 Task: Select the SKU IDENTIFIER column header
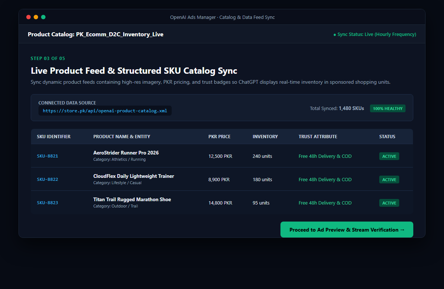coord(54,137)
